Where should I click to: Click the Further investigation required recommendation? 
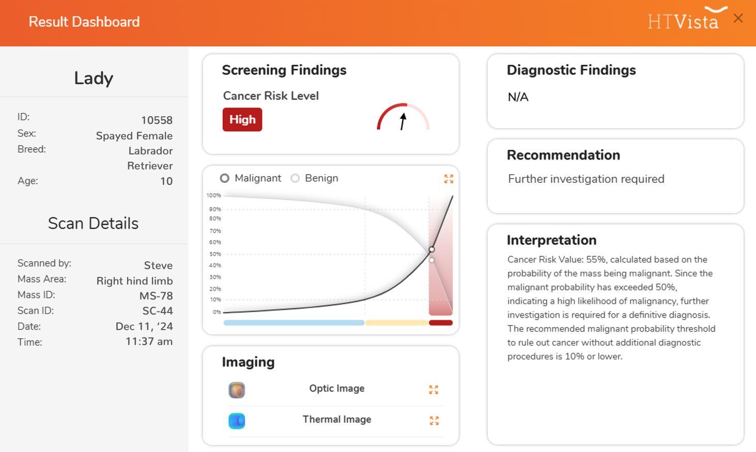coord(586,179)
